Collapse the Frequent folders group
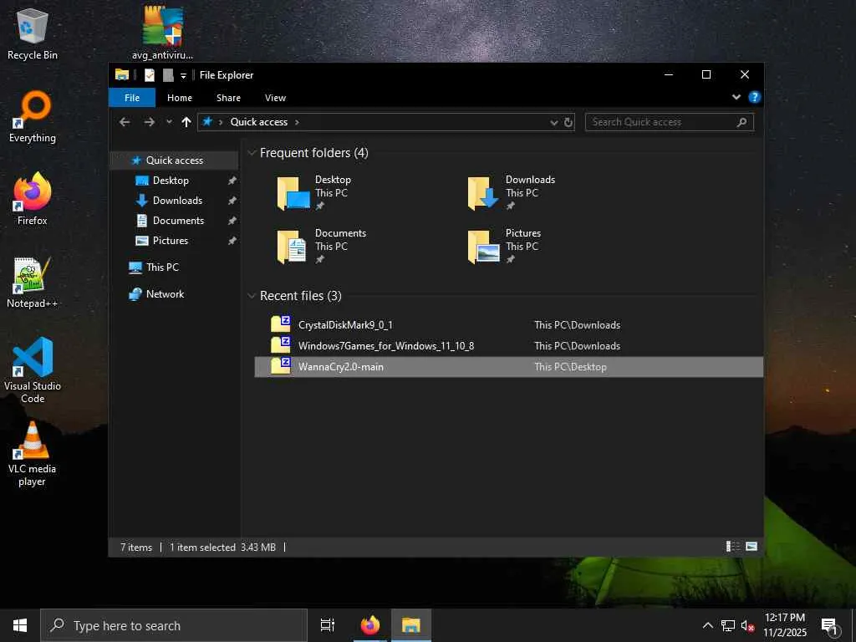Image resolution: width=856 pixels, height=642 pixels. click(251, 153)
